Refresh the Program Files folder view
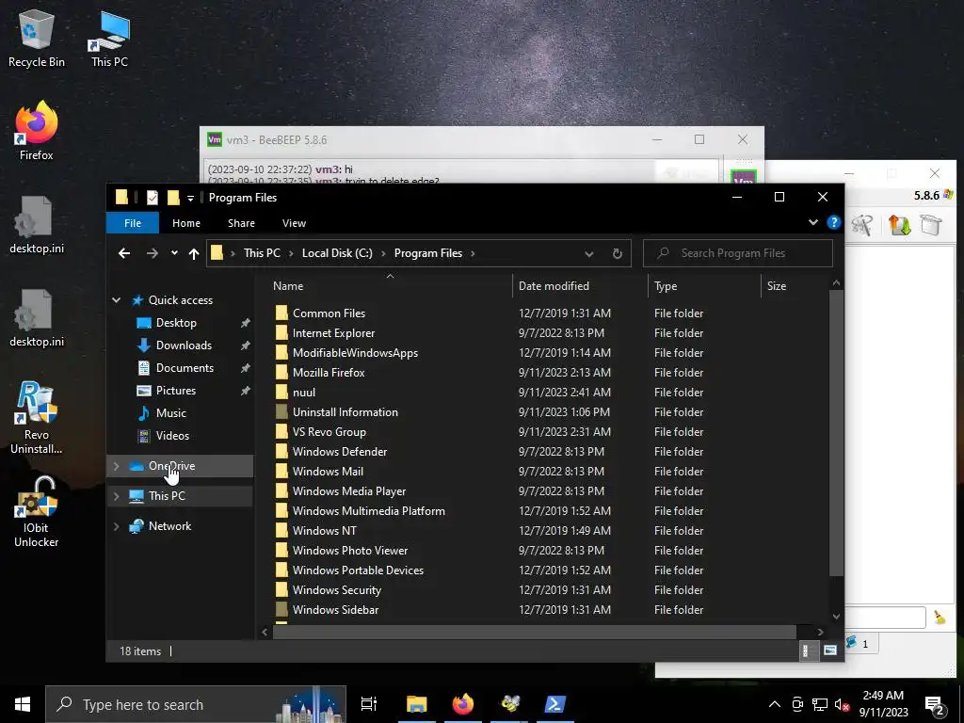This screenshot has height=723, width=964. [618, 253]
